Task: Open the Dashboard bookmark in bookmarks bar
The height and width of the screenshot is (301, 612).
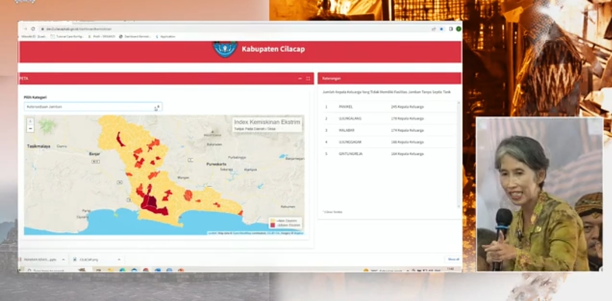Action: [134, 36]
